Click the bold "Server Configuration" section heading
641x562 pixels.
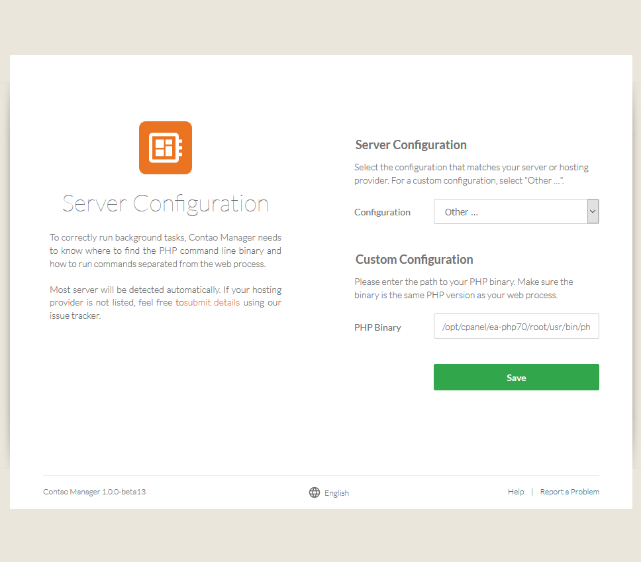coord(411,145)
